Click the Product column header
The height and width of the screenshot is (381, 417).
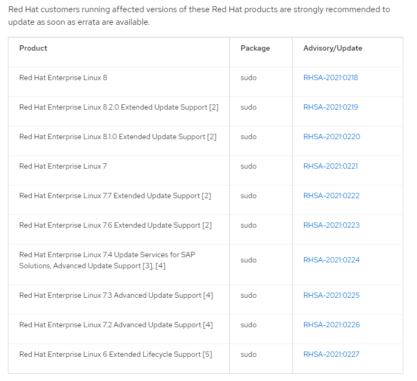(x=33, y=48)
